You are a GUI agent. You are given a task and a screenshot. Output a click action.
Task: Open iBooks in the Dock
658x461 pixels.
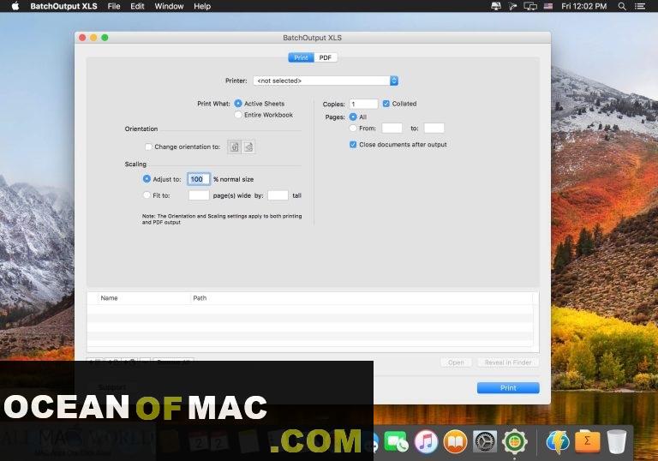455,441
